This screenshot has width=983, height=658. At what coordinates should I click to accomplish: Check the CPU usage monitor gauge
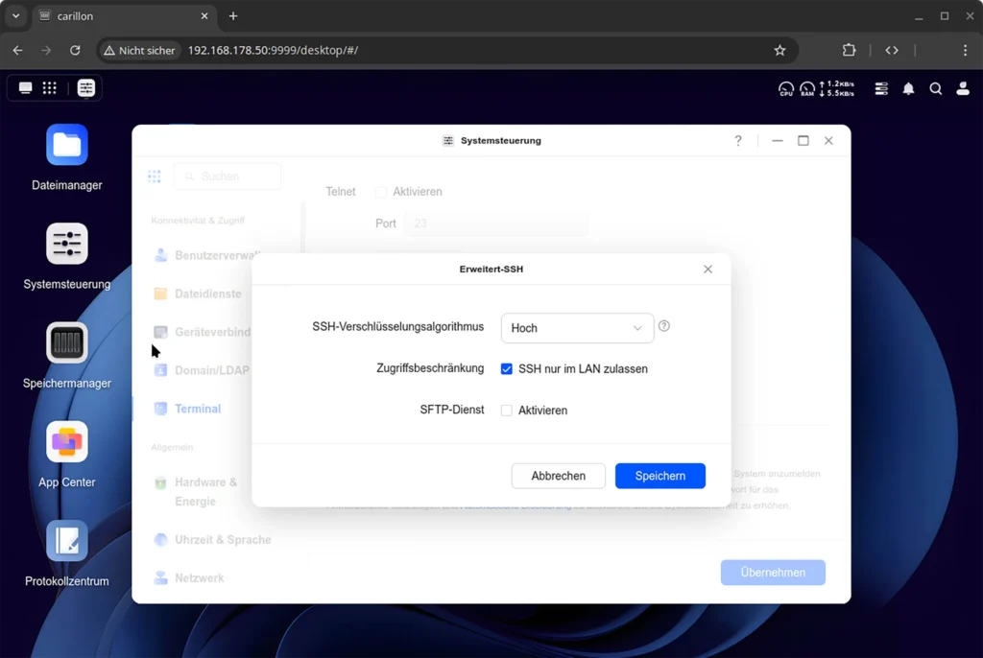785,88
